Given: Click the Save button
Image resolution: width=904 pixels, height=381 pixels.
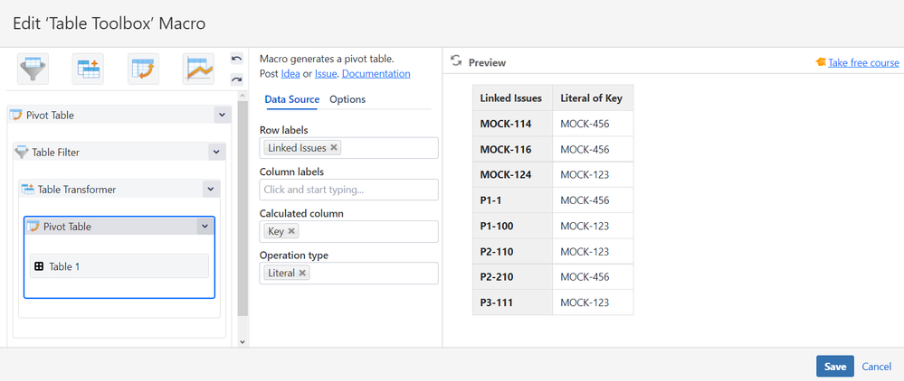Looking at the screenshot, I should point(834,367).
